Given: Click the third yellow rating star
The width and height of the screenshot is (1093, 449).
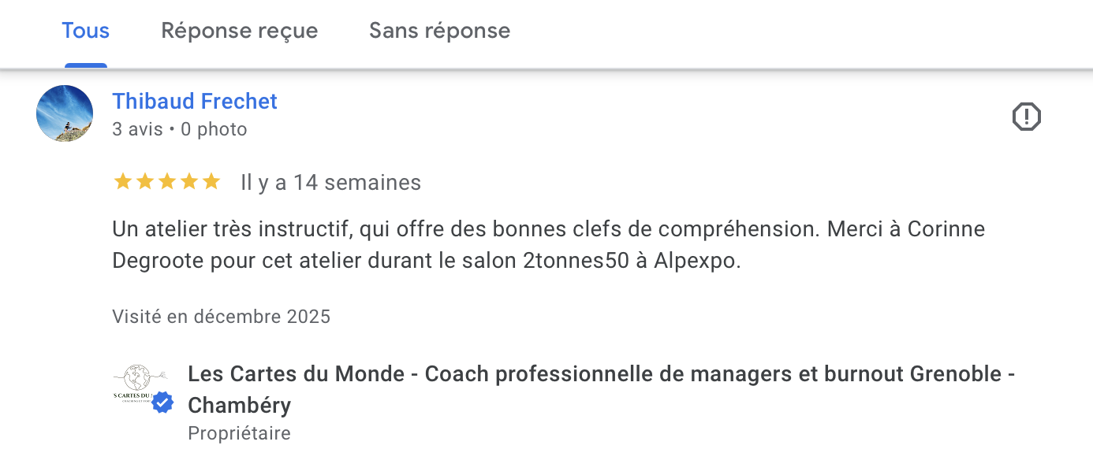Looking at the screenshot, I should 166,183.
